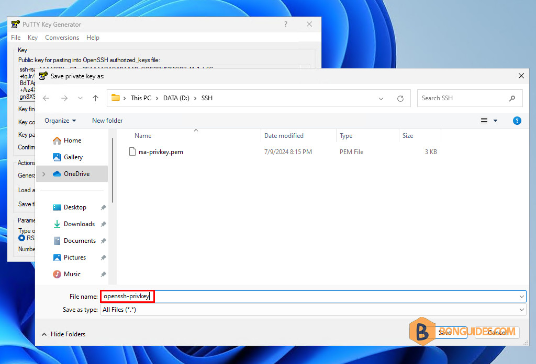Close the Save private key dialog
Screen dimensions: 536x364
[x=521, y=76]
